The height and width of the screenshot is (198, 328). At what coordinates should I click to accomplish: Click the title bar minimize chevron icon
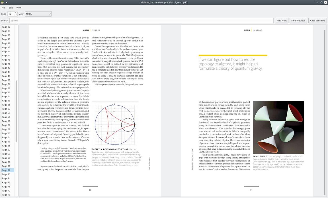(317, 2)
